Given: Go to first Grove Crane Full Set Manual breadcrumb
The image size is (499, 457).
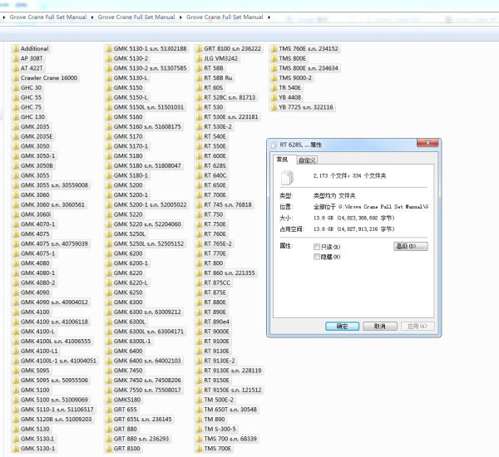Looking at the screenshot, I should click(48, 17).
